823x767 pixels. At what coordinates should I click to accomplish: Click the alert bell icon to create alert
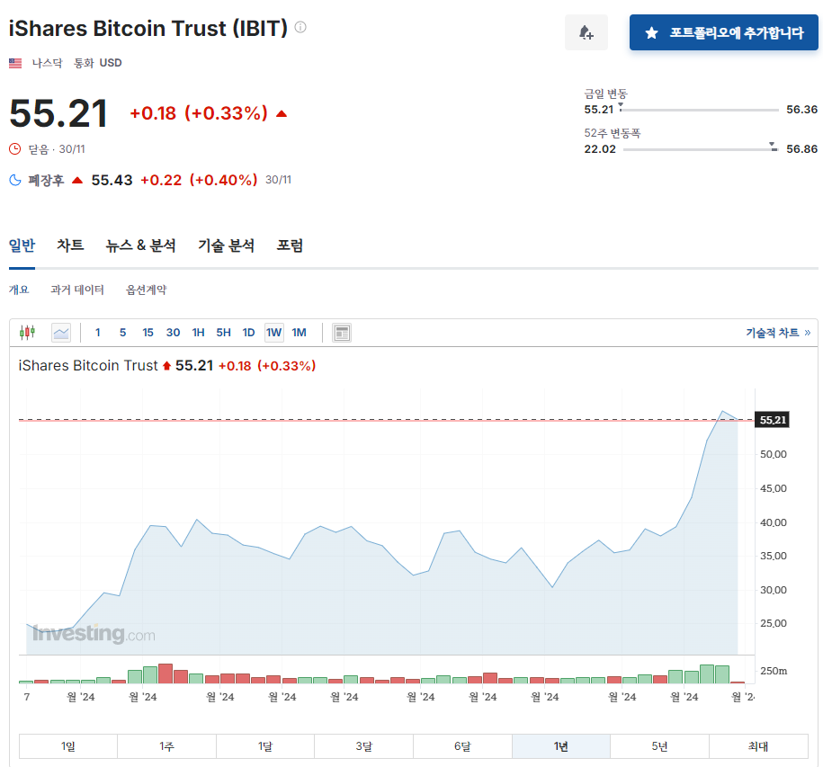click(x=586, y=31)
